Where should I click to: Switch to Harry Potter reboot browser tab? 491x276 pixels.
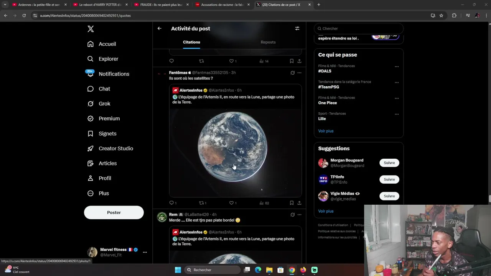[100, 5]
